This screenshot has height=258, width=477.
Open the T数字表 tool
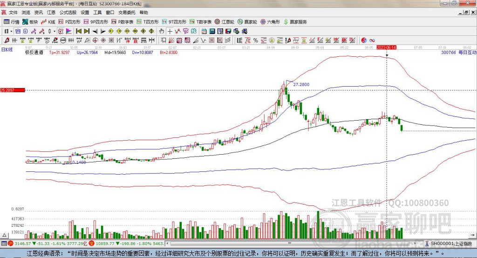[x=200, y=22]
